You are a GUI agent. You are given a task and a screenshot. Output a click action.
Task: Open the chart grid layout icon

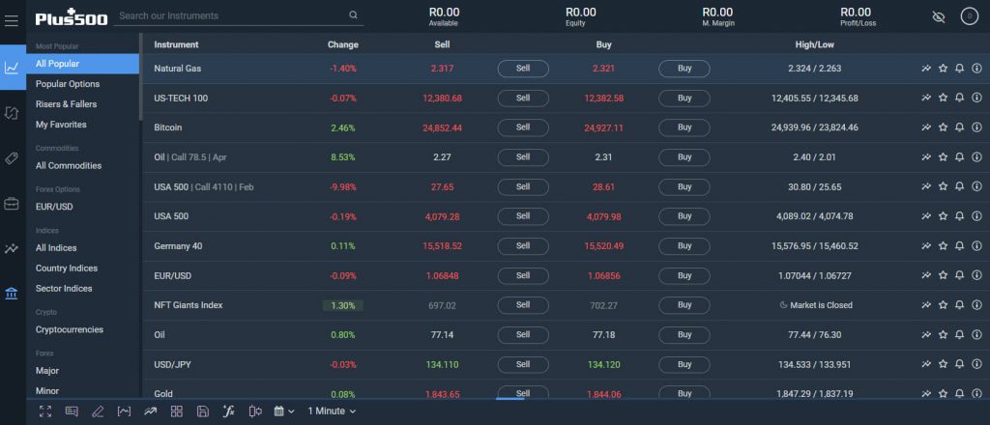coord(177,411)
